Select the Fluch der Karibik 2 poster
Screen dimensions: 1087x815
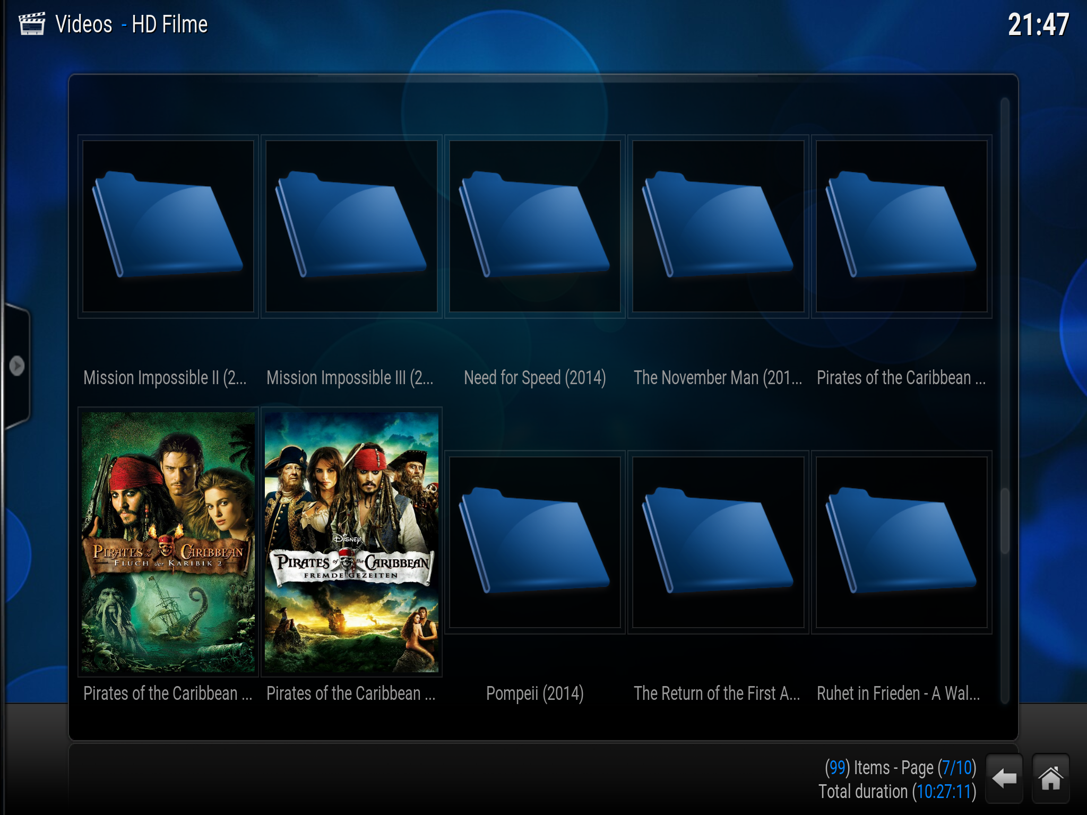click(x=168, y=542)
